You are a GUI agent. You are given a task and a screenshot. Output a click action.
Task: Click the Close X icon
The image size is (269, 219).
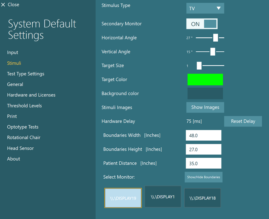click(3, 5)
